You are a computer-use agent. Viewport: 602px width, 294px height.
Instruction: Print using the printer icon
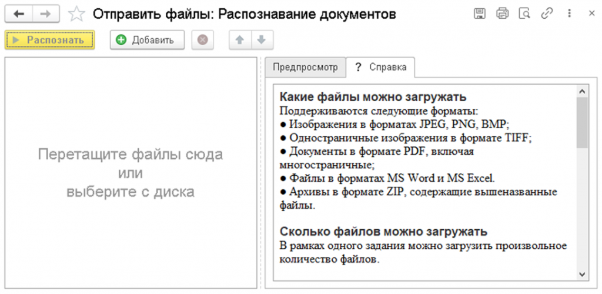coord(502,14)
